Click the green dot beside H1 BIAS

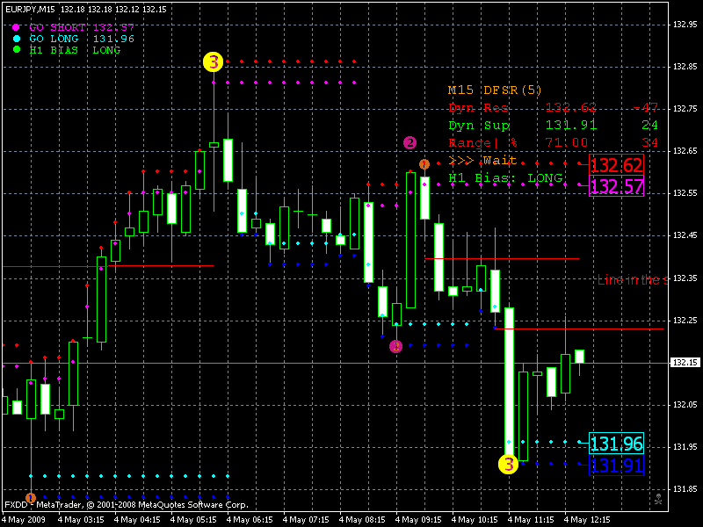(x=16, y=50)
